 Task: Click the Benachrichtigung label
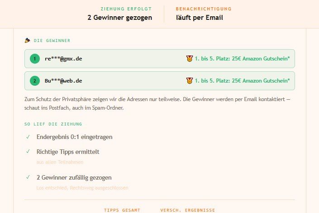click(x=204, y=9)
